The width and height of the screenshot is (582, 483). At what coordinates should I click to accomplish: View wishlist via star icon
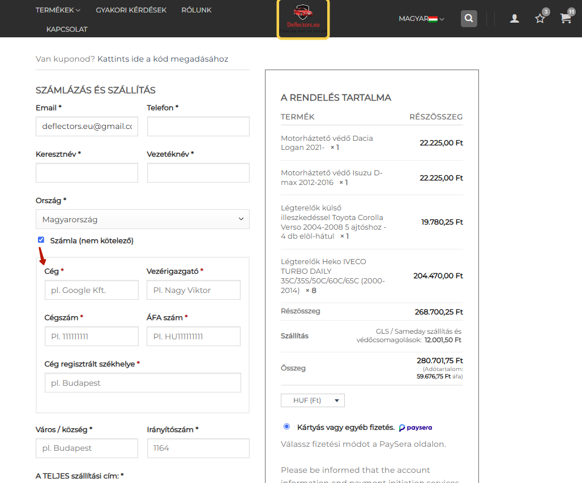[x=540, y=19]
